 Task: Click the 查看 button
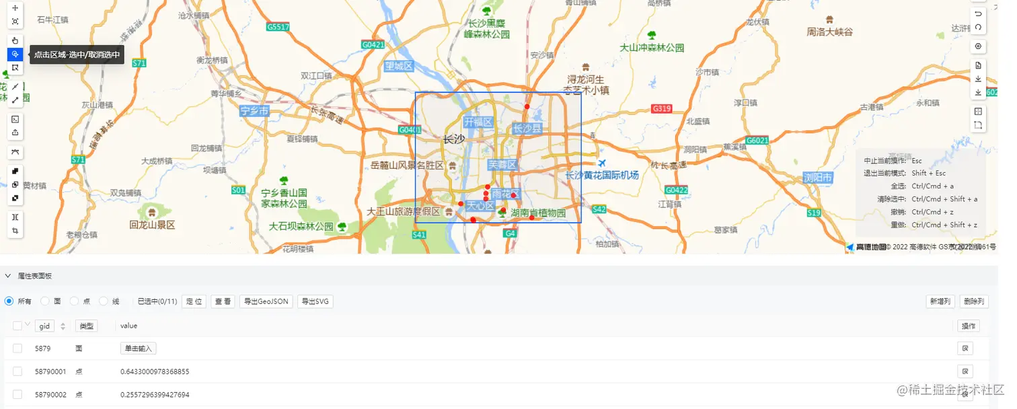click(223, 301)
